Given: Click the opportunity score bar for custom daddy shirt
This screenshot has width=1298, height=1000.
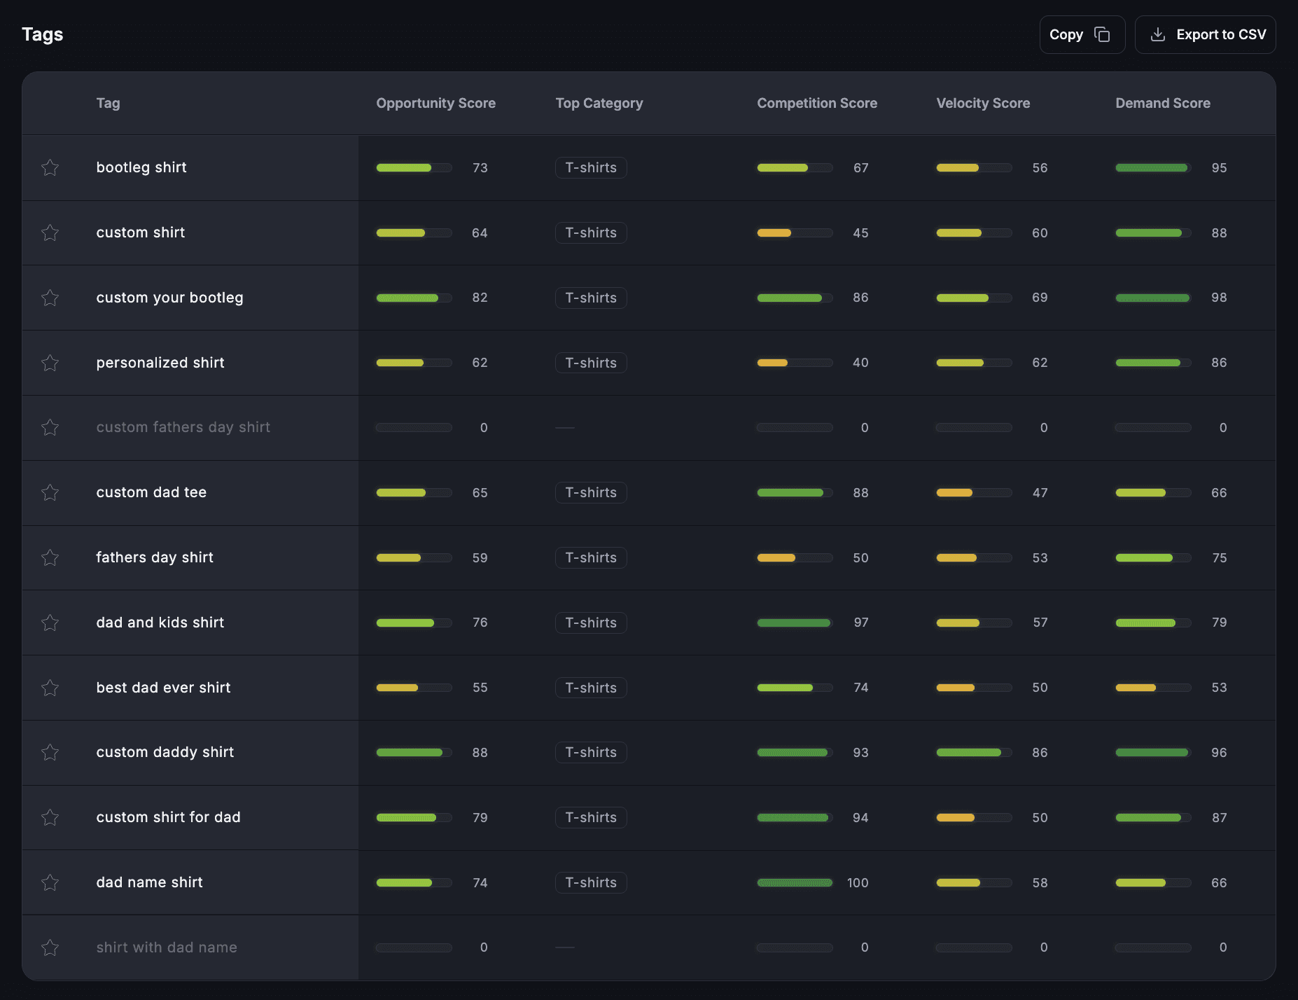Looking at the screenshot, I should click(414, 753).
